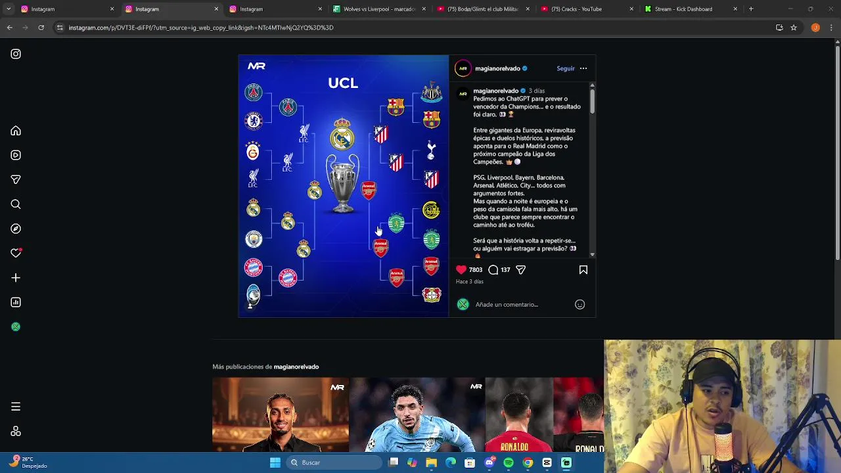This screenshot has height=473, width=841.
Task: Install app icon in address bar
Action: [779, 28]
